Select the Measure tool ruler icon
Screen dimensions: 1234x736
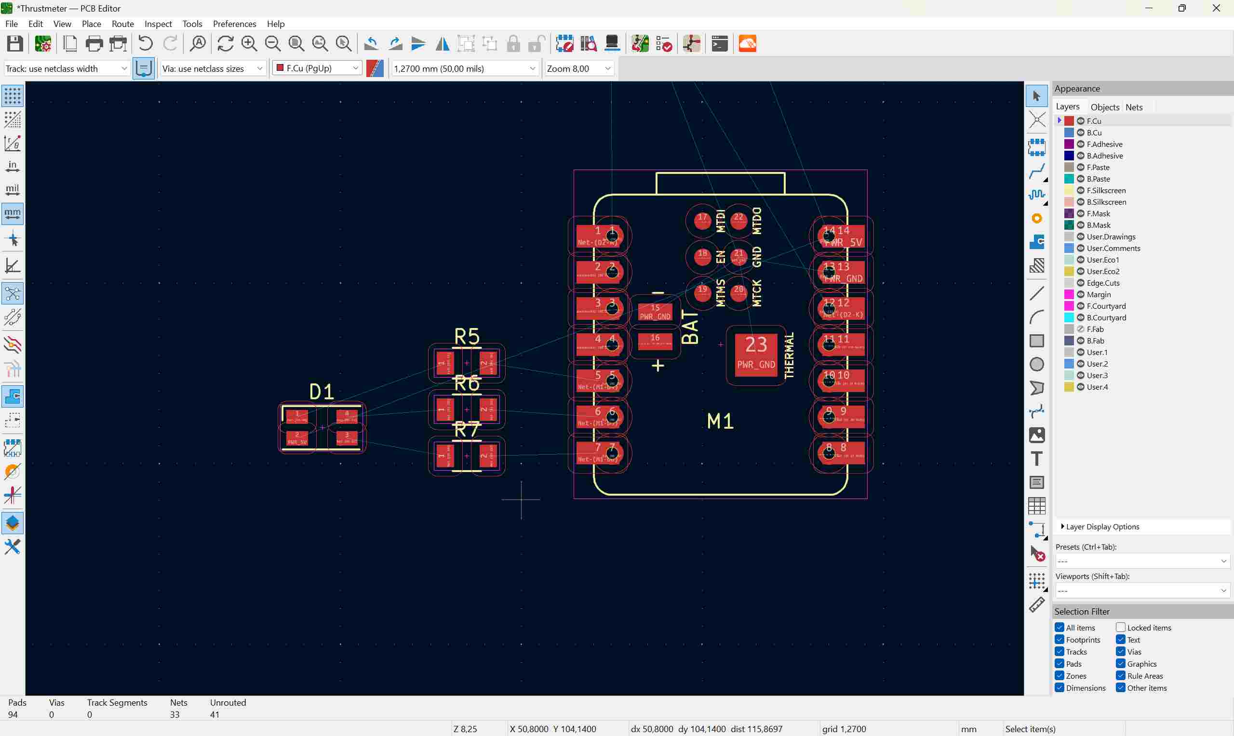pyautogui.click(x=1036, y=605)
